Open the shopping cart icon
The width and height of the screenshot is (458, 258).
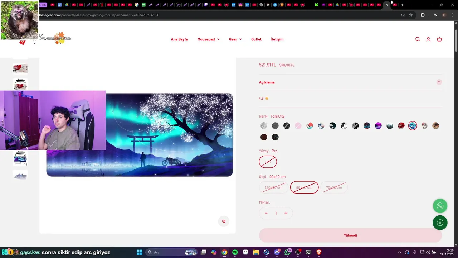[x=439, y=39]
